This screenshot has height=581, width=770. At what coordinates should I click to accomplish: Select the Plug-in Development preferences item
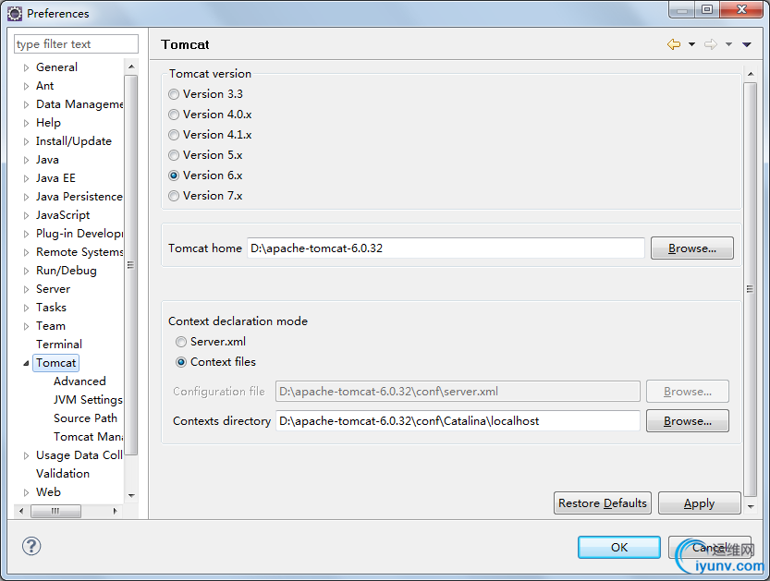pos(79,234)
